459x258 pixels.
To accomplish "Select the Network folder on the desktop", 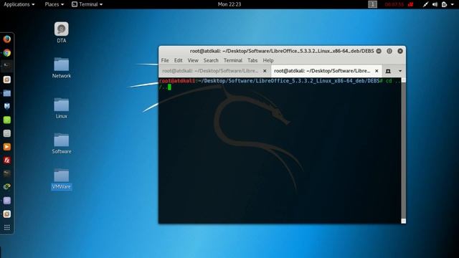I will tap(62, 67).
